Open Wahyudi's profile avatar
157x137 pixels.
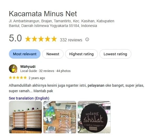(x=13, y=69)
